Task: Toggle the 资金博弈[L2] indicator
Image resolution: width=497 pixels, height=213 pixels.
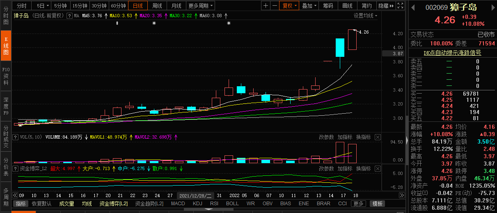Action: click(114, 204)
